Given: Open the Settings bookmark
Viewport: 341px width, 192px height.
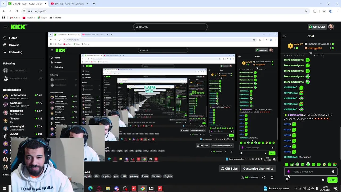Looking at the screenshot, I should click(55, 18).
